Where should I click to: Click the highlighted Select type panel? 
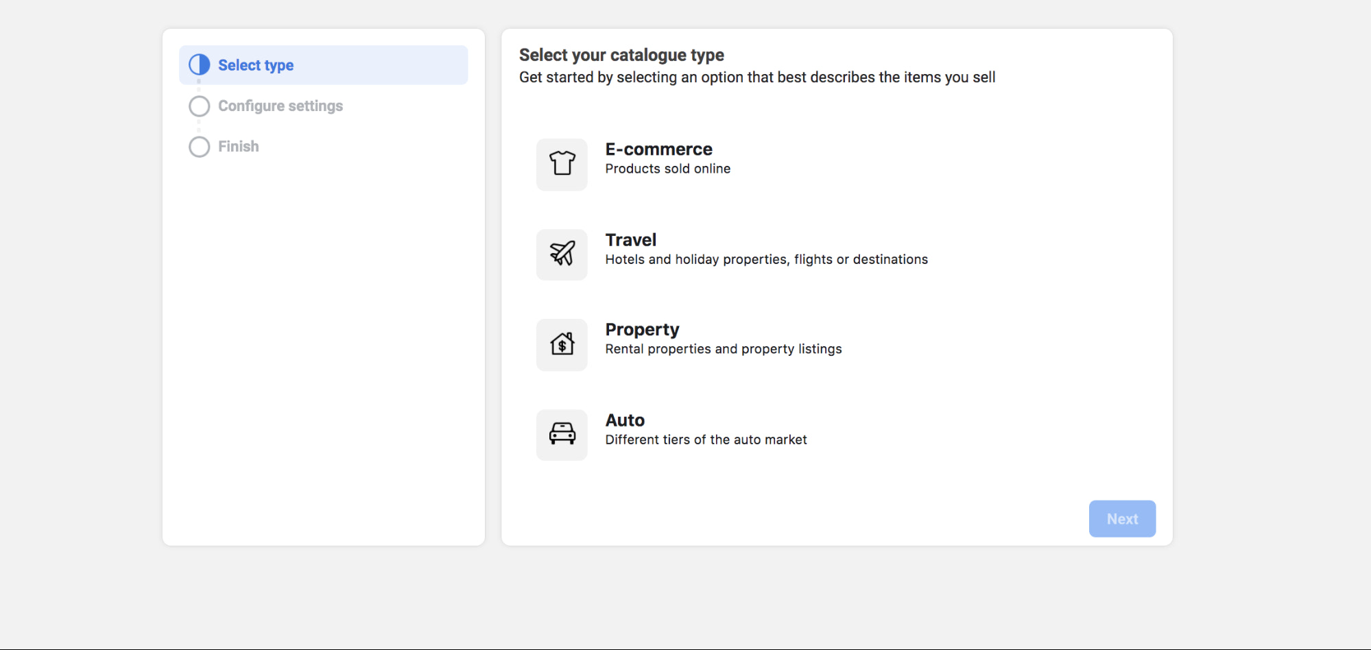point(323,64)
